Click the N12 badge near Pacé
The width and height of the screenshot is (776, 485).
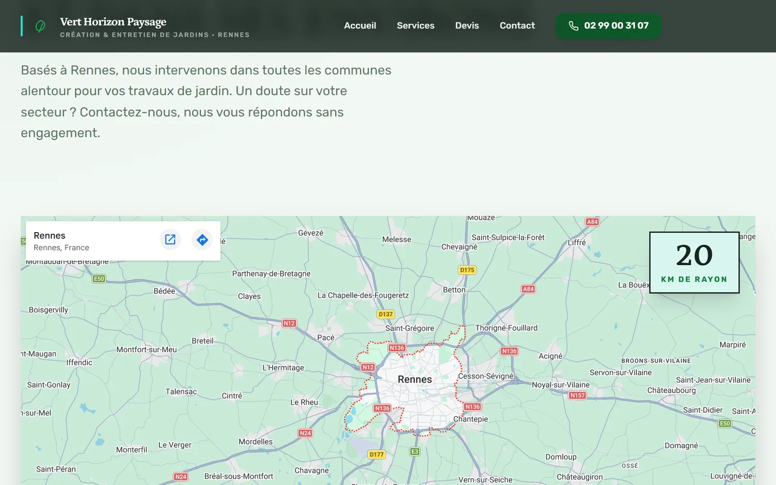(289, 323)
